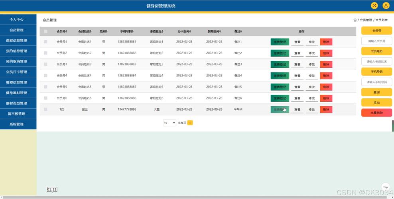Viewport: 394px width, 199px height.
Task: Open the rows-per-page dropdown showing 10
Action: tap(169, 123)
